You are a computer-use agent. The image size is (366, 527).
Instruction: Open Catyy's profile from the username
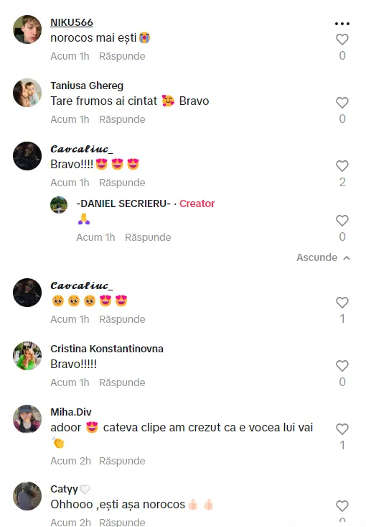64,489
